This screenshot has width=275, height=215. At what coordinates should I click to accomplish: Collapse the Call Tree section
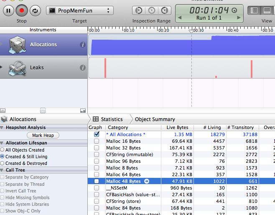click(2, 170)
